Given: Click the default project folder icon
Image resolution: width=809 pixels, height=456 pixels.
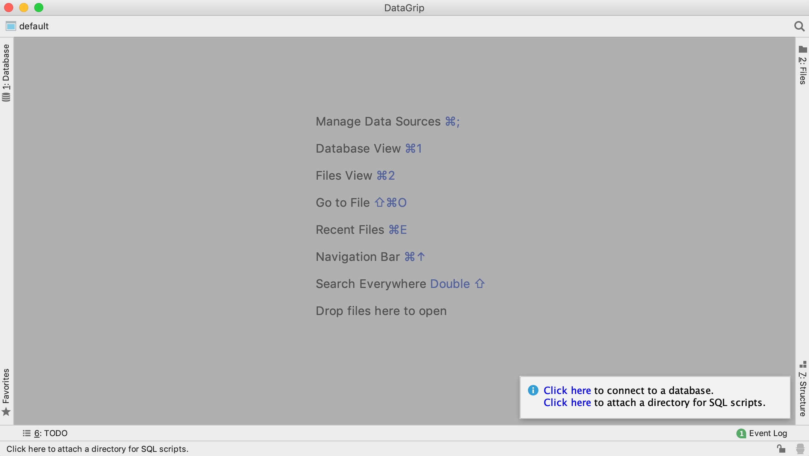Looking at the screenshot, I should pos(11,26).
